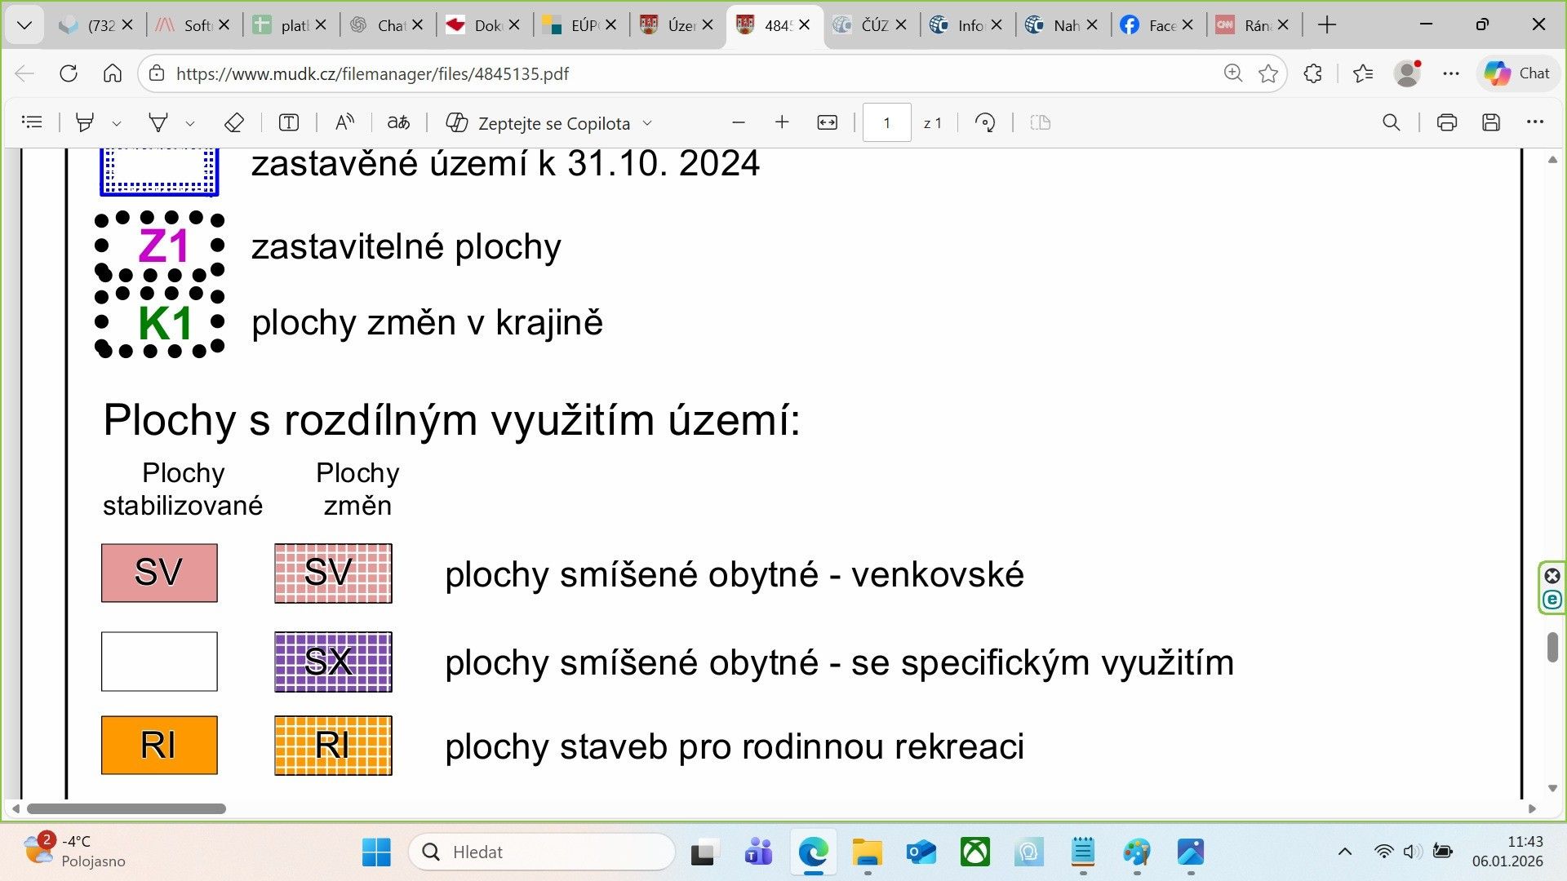
Task: Toggle fit-to-width page zoom
Action: click(x=827, y=122)
